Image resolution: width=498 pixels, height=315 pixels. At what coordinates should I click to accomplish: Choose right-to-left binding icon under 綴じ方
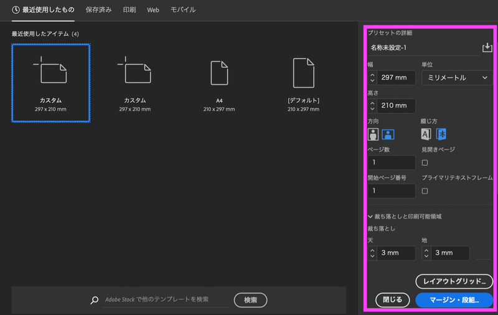click(441, 134)
